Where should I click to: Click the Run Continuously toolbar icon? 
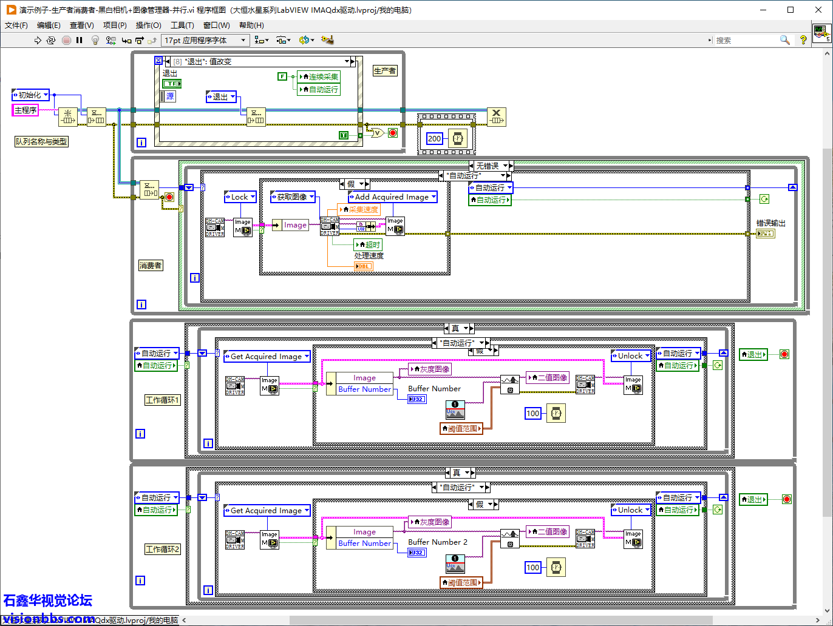[51, 40]
